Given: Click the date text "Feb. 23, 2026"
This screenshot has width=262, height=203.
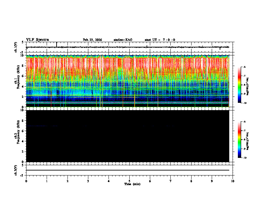Looking at the screenshot, I should (x=92, y=40).
